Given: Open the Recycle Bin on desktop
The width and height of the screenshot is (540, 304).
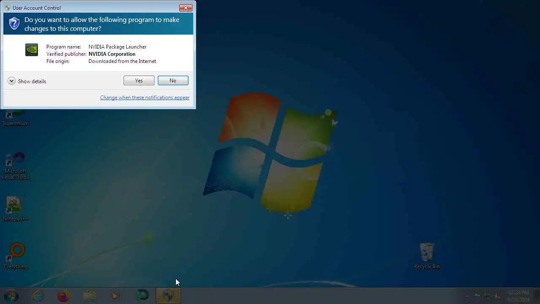Looking at the screenshot, I should pyautogui.click(x=427, y=256).
